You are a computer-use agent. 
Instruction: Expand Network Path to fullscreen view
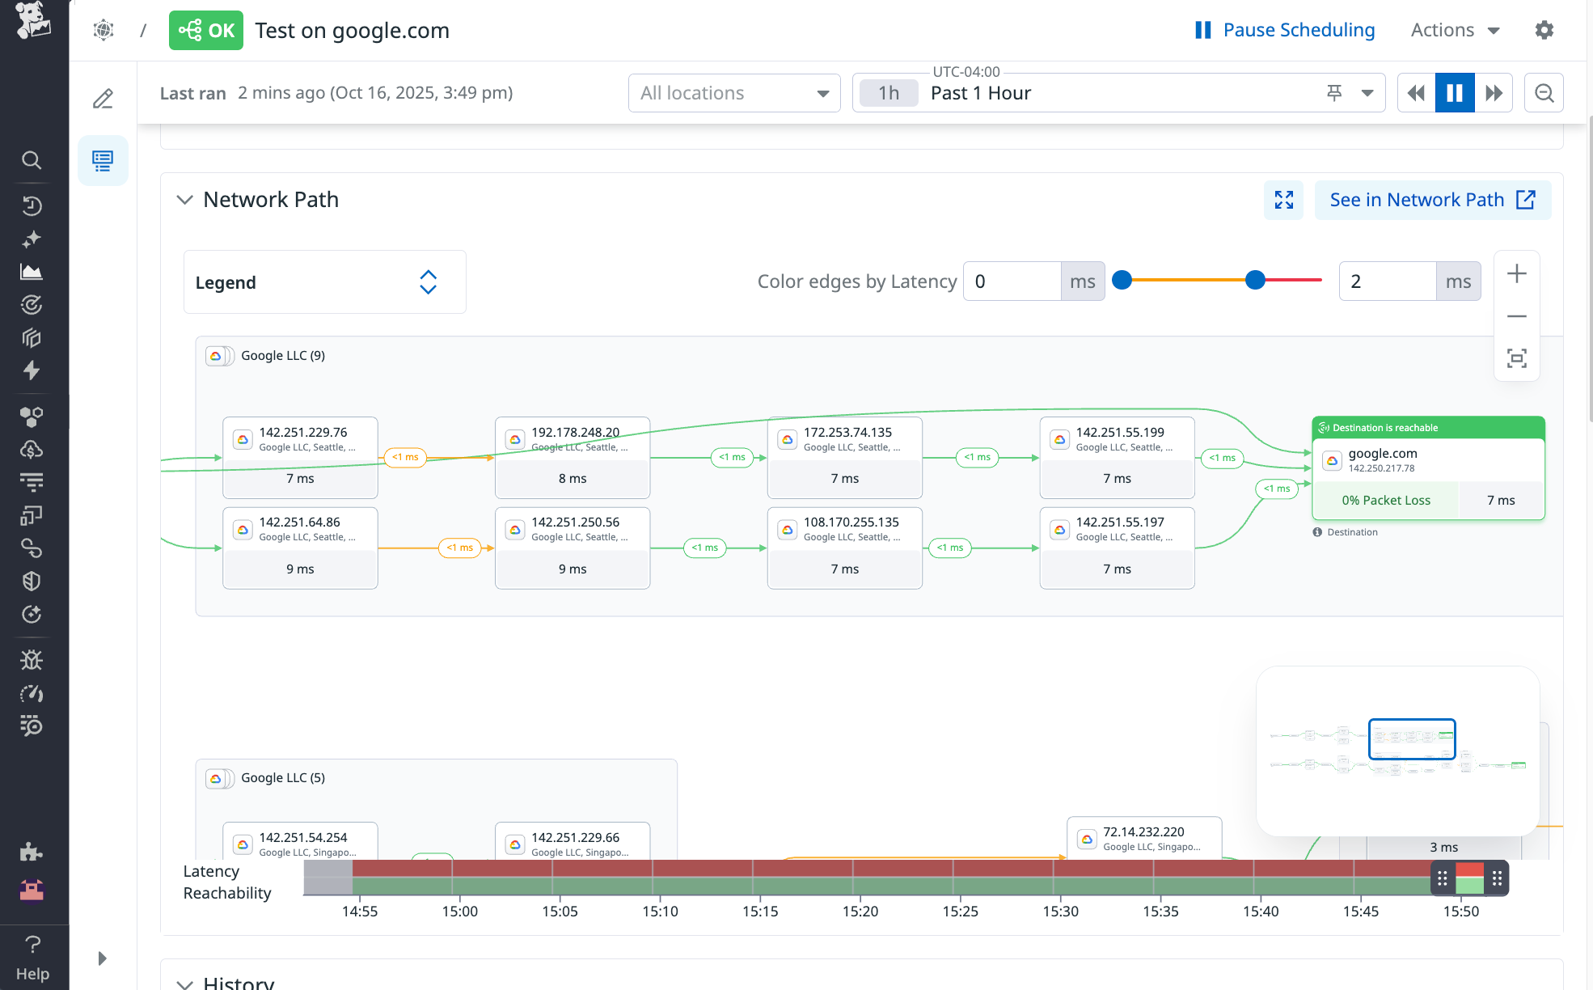coord(1284,200)
